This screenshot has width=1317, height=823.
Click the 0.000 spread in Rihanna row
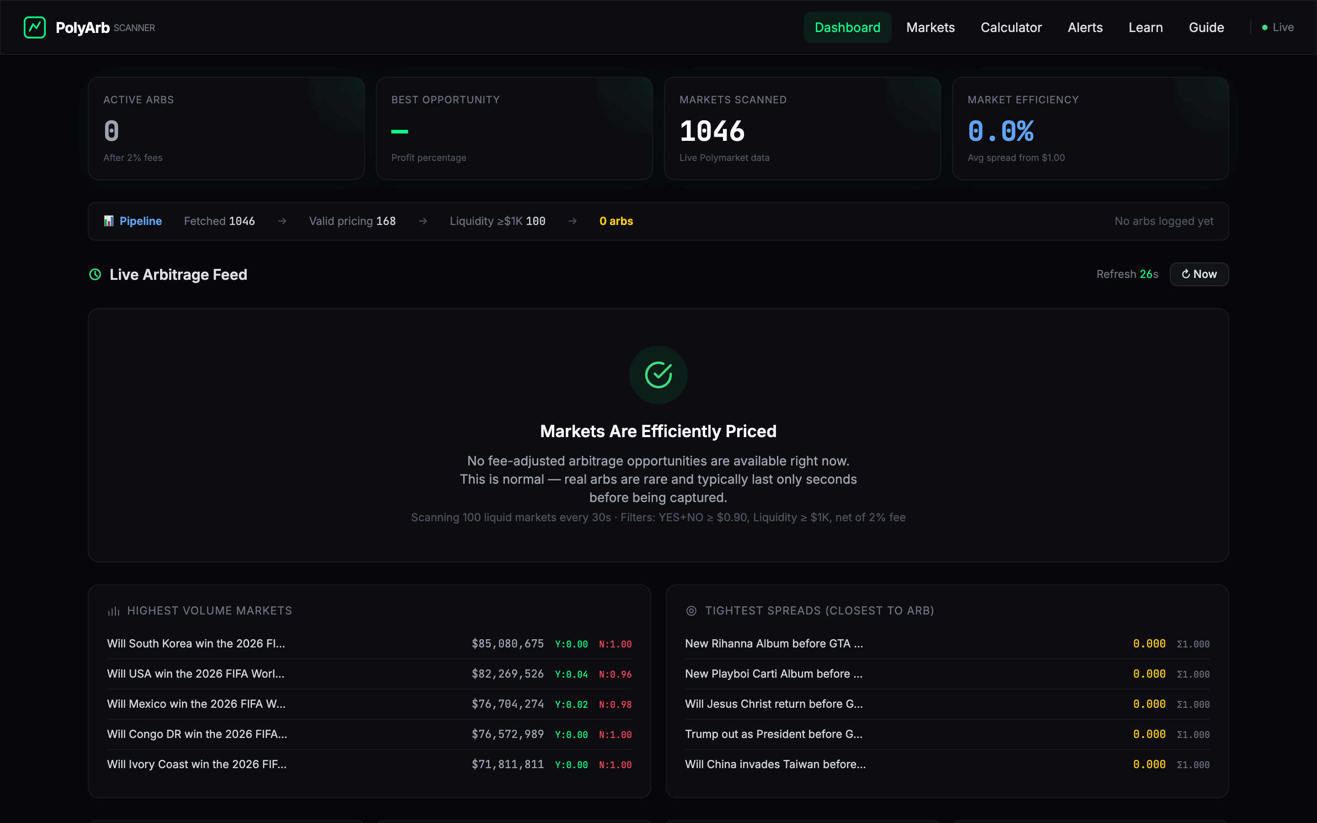(1149, 644)
